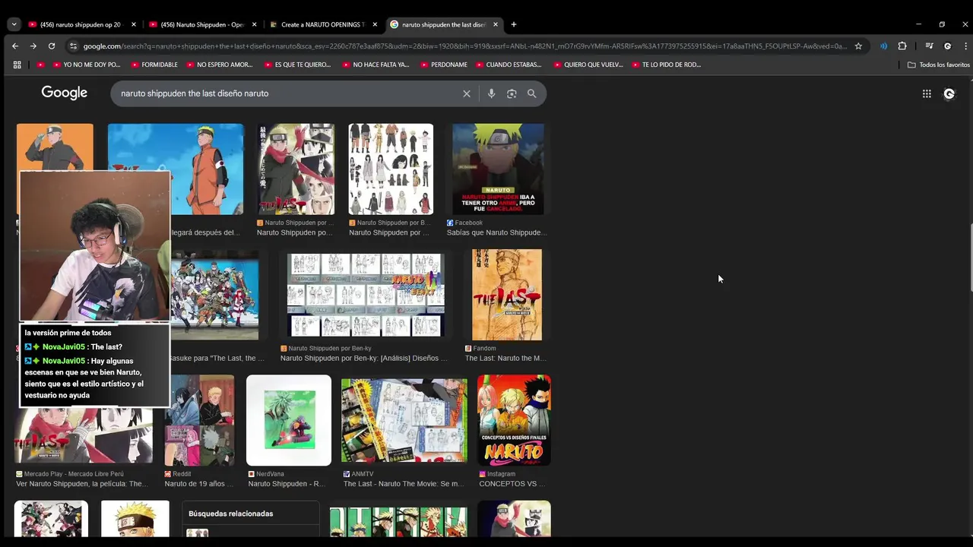Open ANMTV sketch collage image result
973x547 pixels.
[x=404, y=420]
